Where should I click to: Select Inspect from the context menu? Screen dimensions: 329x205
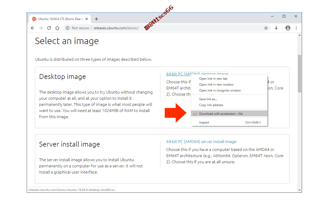pos(229,122)
